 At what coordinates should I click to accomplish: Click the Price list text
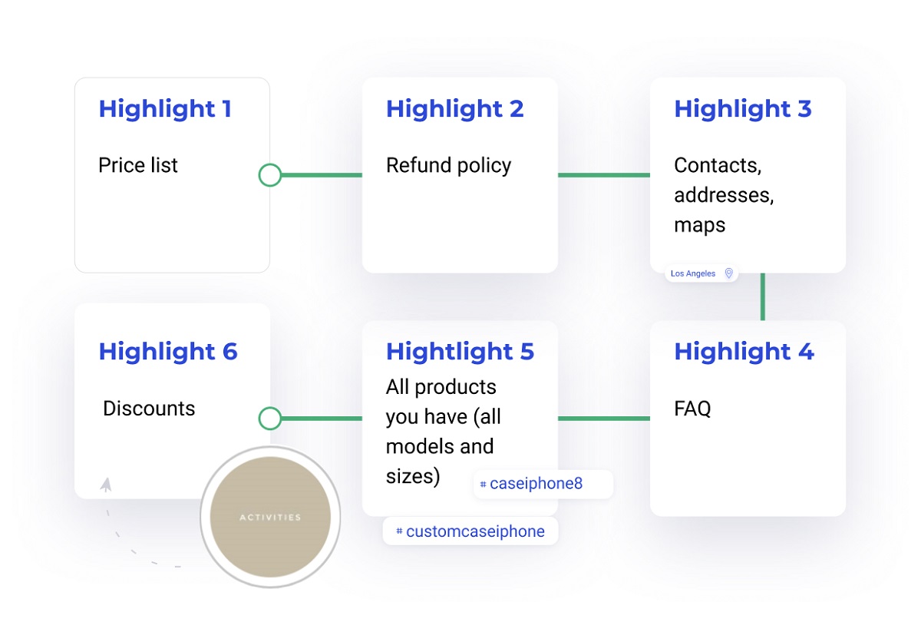[138, 165]
